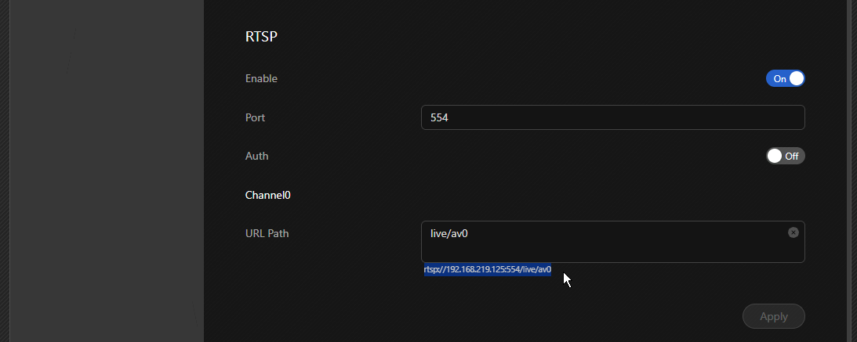The width and height of the screenshot is (857, 342).
Task: Click the Port label
Action: point(256,117)
